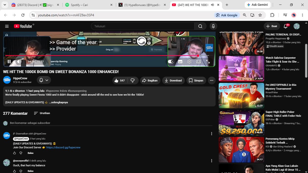
Task: Dislike the HypeCrew video
Action: click(133, 80)
